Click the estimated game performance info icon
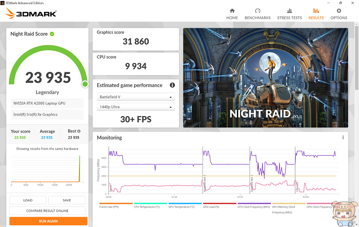 172,85
